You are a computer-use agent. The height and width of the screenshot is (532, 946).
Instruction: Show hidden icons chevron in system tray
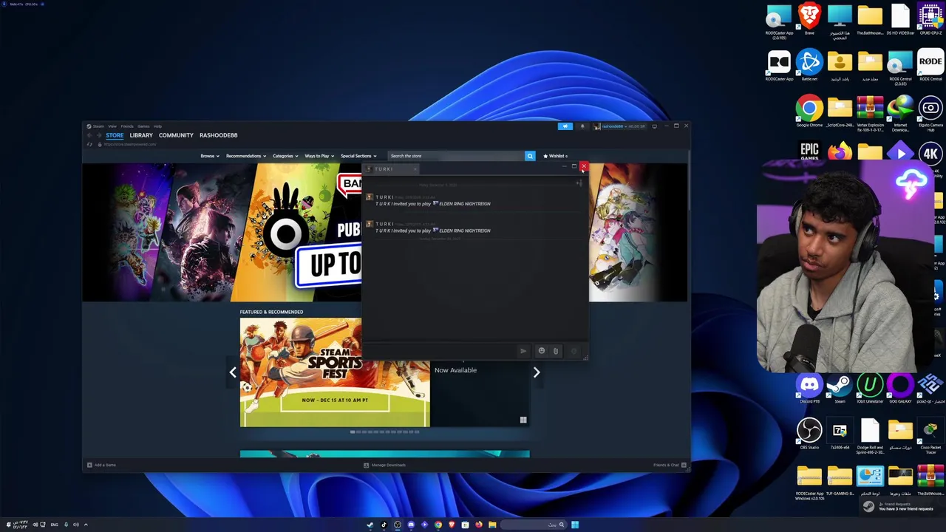click(x=86, y=525)
